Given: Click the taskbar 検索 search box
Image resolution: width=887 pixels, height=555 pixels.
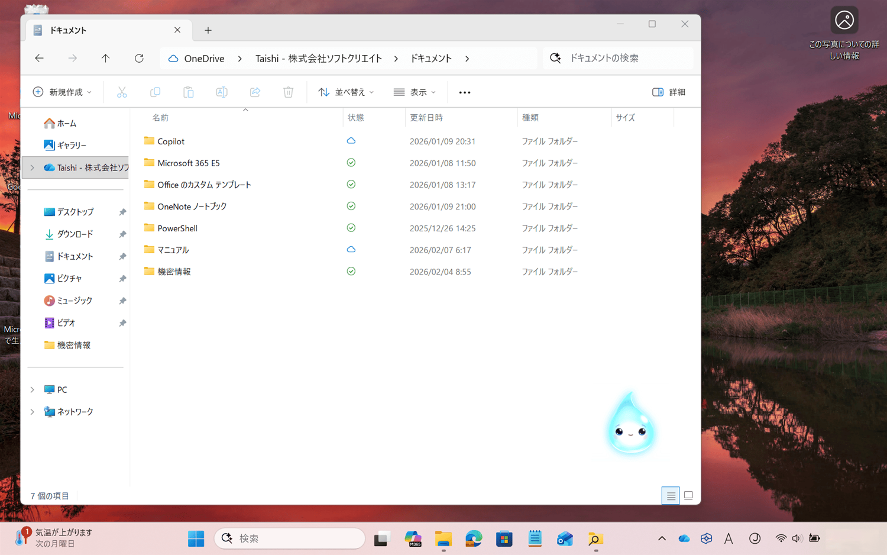Looking at the screenshot, I should 290,538.
